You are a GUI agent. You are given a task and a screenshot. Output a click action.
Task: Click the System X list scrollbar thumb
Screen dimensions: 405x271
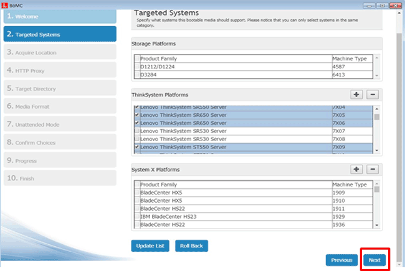pos(377,190)
